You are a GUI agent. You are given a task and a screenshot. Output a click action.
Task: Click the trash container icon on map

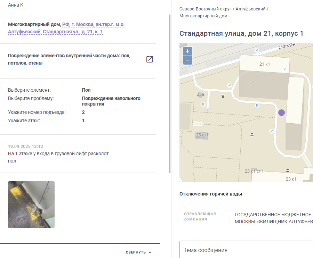click(223, 97)
